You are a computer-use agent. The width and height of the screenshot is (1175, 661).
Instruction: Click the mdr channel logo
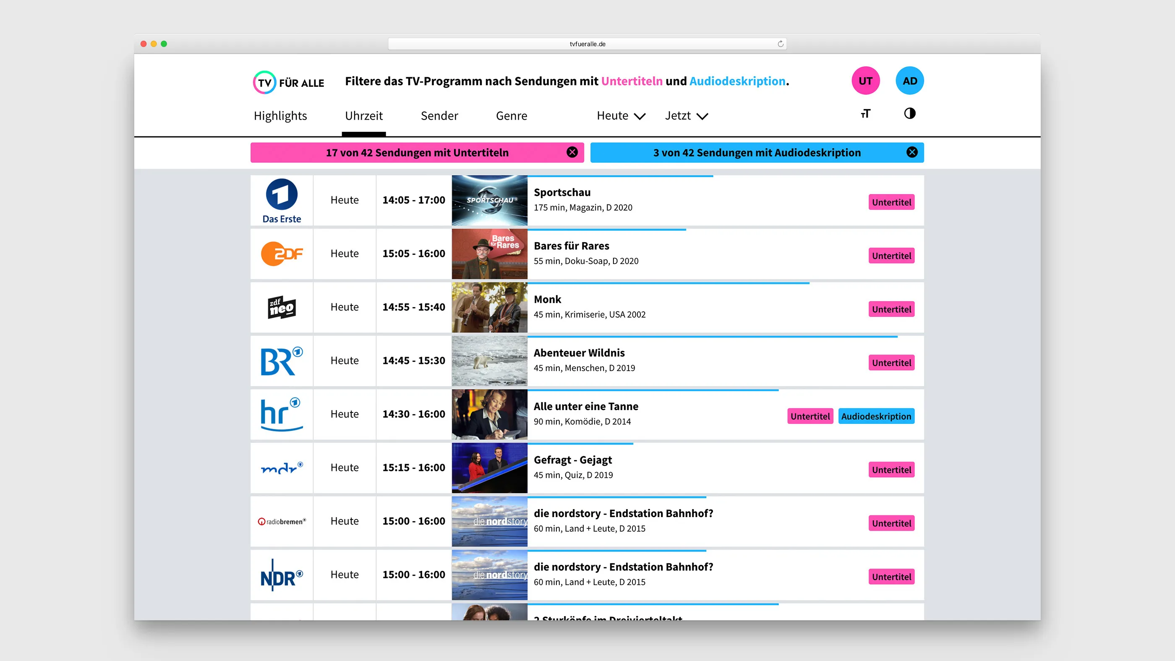pyautogui.click(x=282, y=468)
